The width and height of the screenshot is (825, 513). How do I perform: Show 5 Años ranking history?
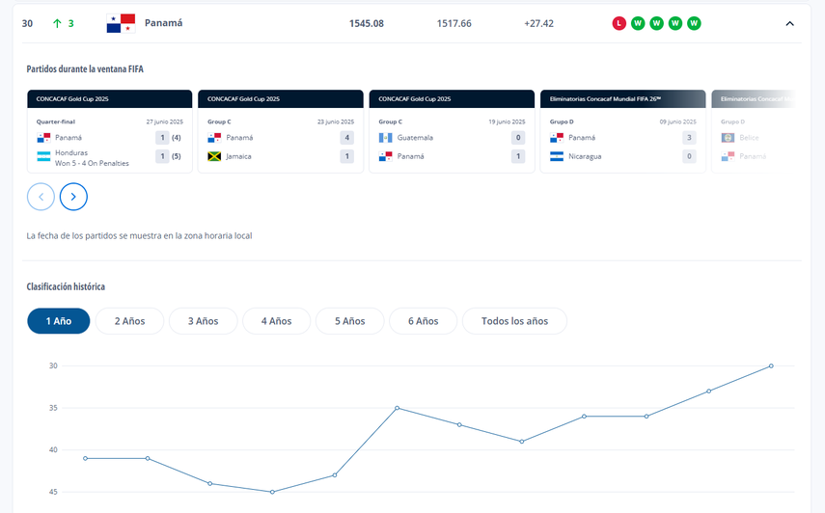349,321
